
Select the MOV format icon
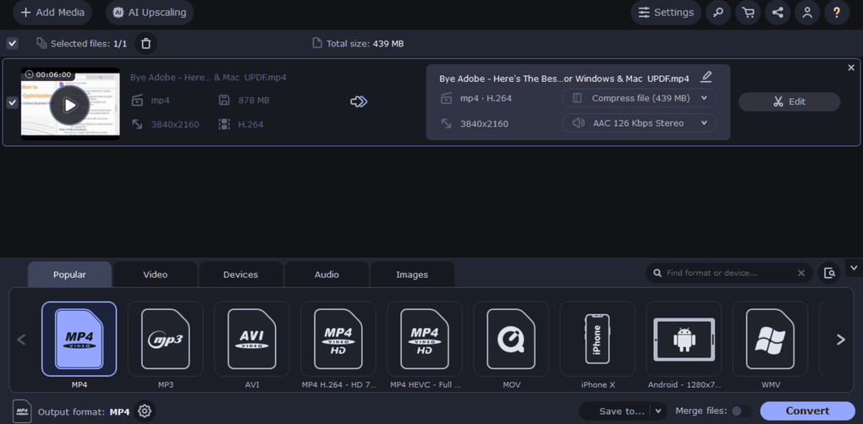point(511,339)
